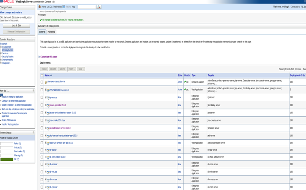
Task: Expand the Interoperability tree node
Action: coord(1,60)
